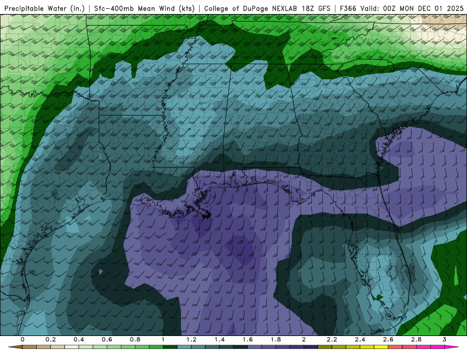This screenshot has width=467, height=350.
Task: Click the 'F366' forecast hour text
Action: tap(348, 9)
